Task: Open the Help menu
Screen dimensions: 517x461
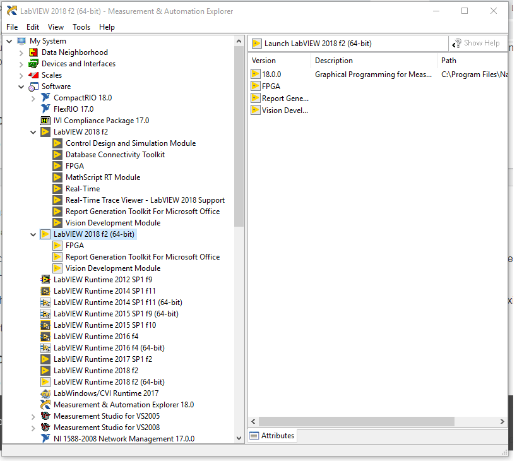Action: click(x=107, y=27)
